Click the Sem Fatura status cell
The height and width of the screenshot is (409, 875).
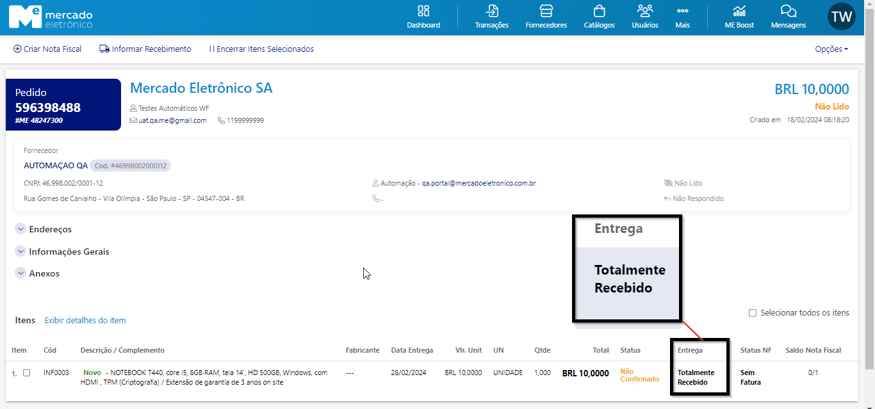751,377
